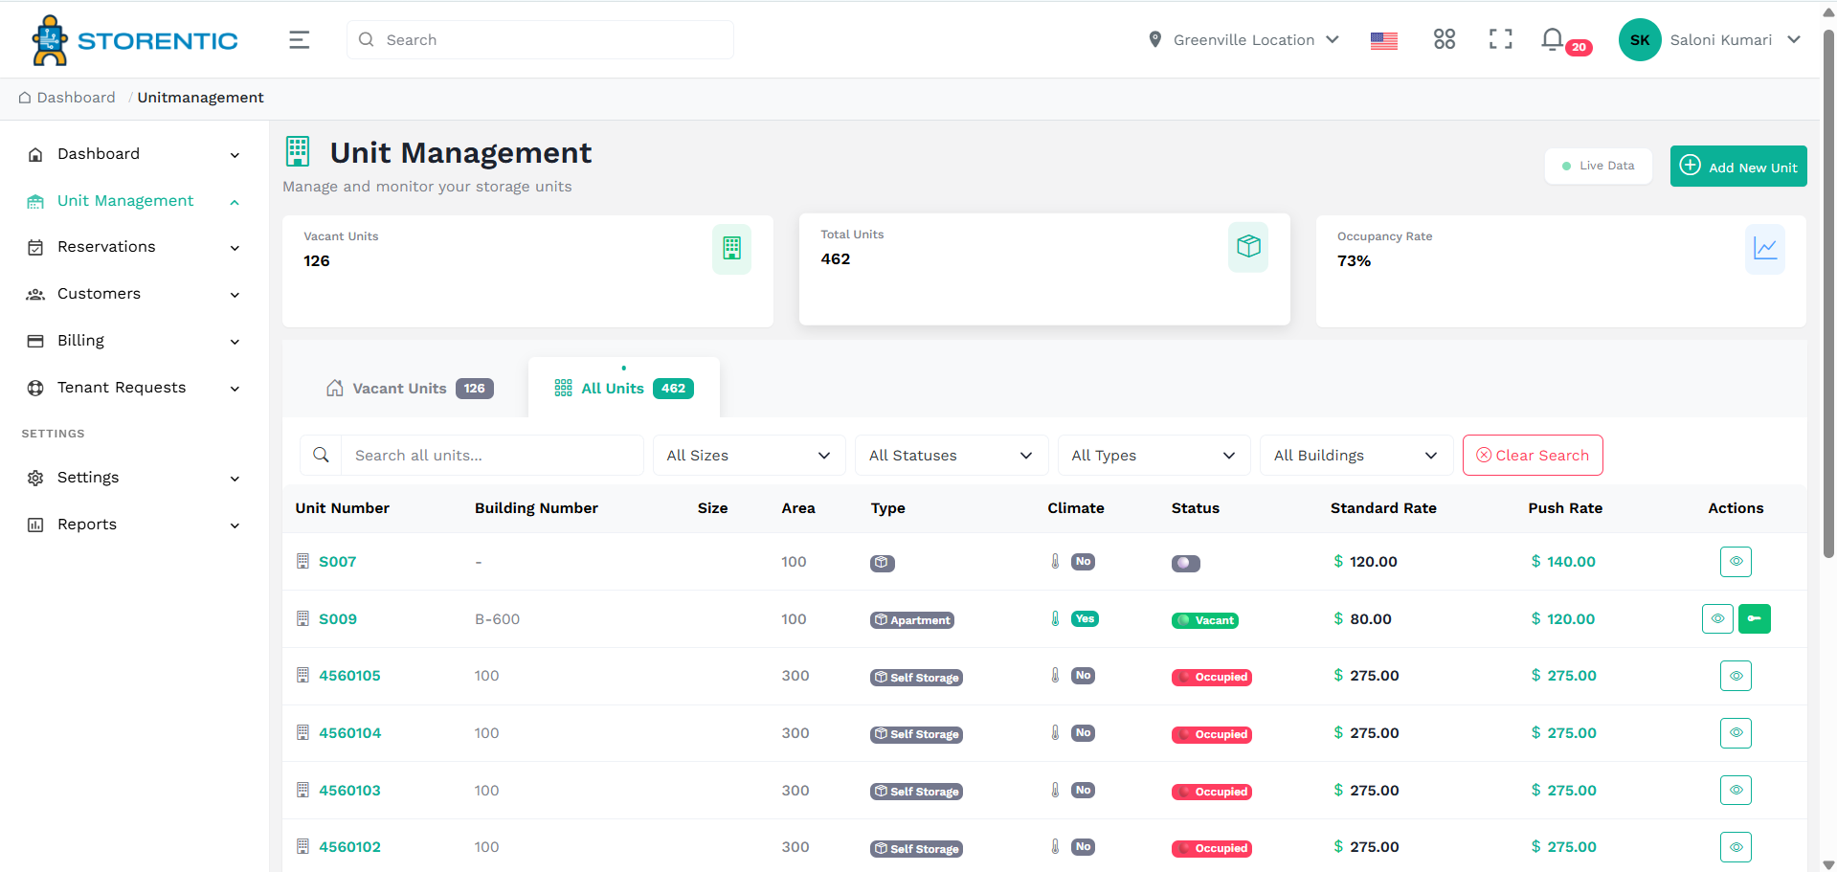The height and width of the screenshot is (872, 1837).
Task: Click in the Search all units field
Action: tap(493, 455)
